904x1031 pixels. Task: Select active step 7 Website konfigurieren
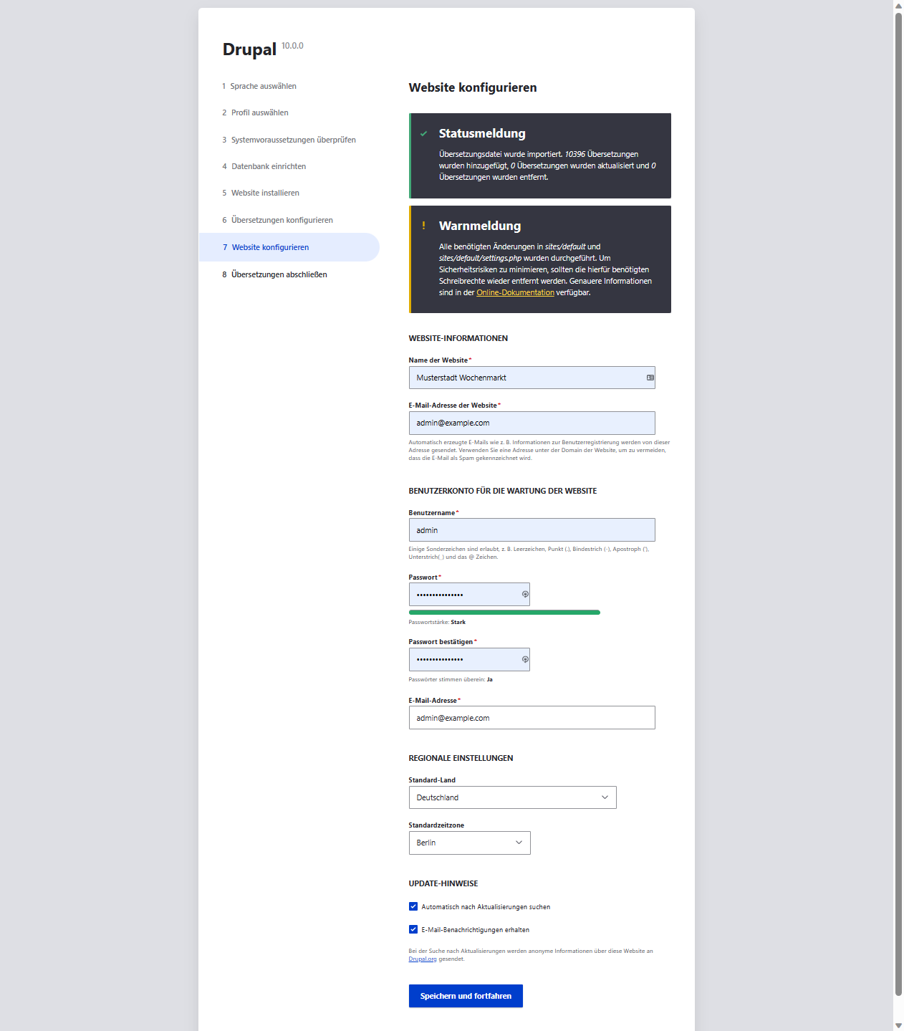[289, 247]
